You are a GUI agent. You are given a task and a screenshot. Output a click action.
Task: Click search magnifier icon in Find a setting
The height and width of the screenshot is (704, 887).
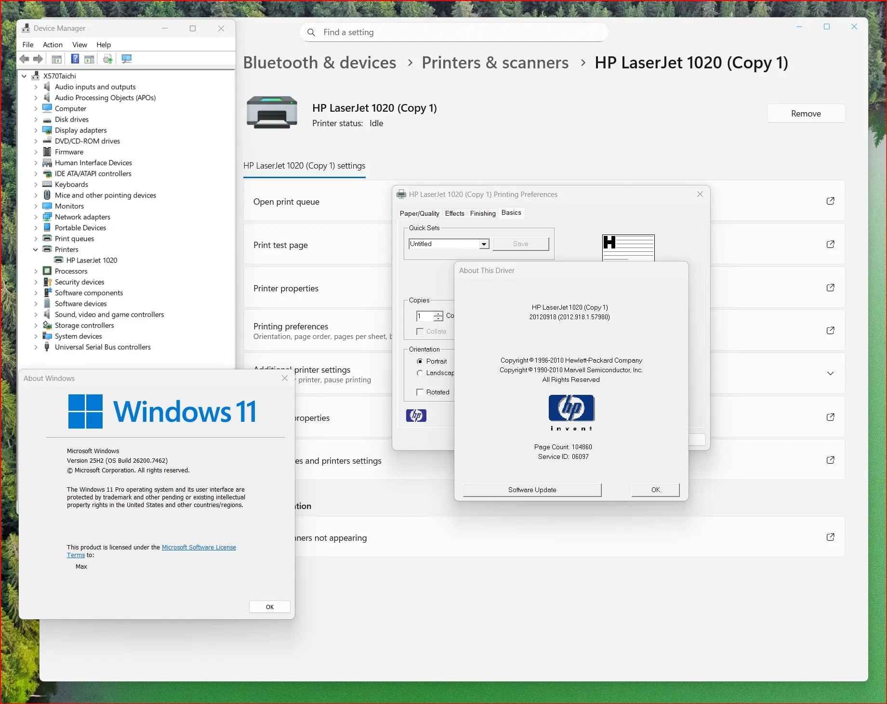[311, 32]
